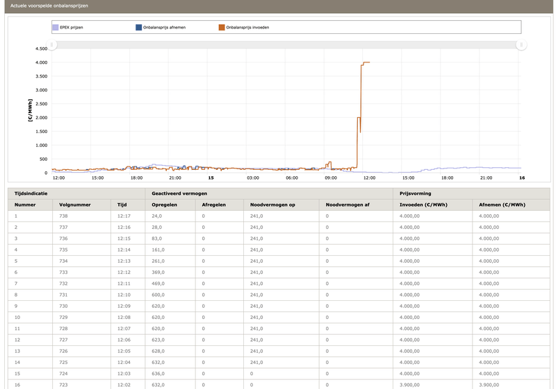Select time cell 12:11
This screenshot has width=556, height=389.
click(x=124, y=284)
